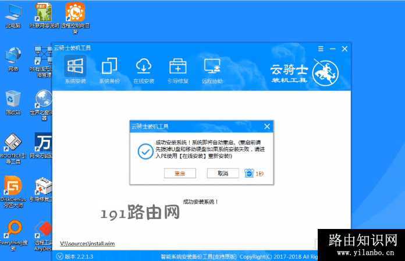Screen dimensions: 405x261
Task: Click the 取消 button in the dialog
Action: pyautogui.click(x=223, y=173)
